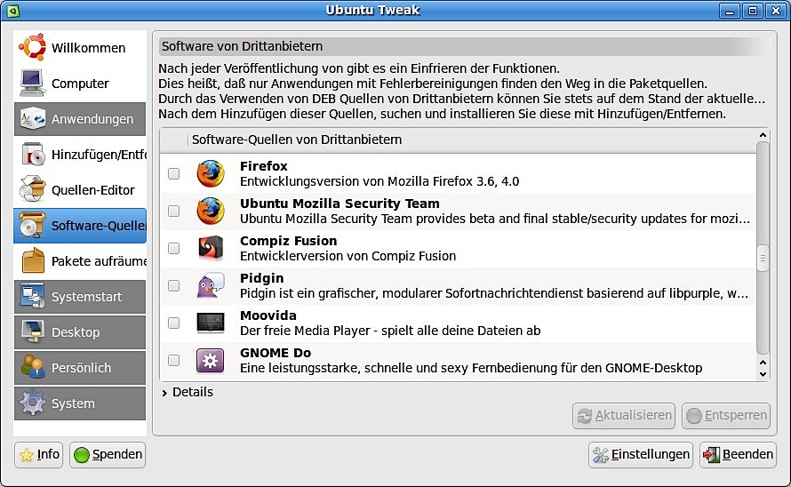Screen dimensions: 791x487
Task: Click the source list vertical scrollbar handle
Action: tap(763, 258)
